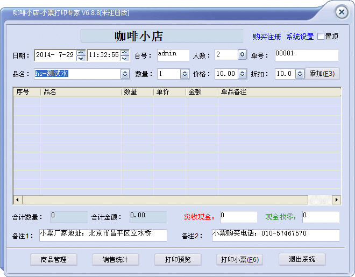Viewport: 355px width, 277px height.
Task: Expand the 品名 product name dropdown
Action: pyautogui.click(x=125, y=74)
